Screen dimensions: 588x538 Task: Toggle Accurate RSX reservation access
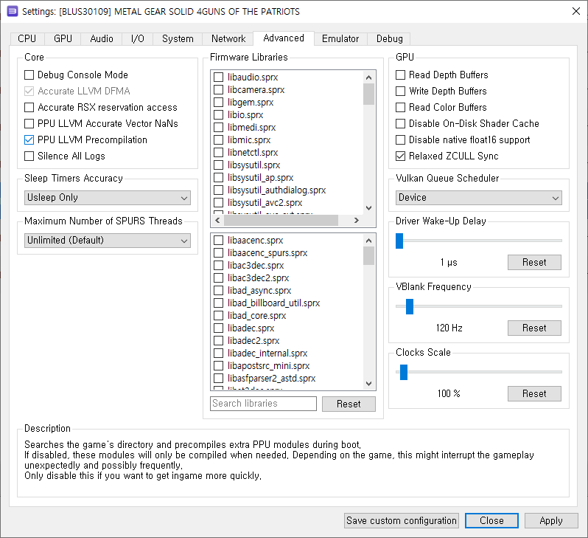coord(100,108)
